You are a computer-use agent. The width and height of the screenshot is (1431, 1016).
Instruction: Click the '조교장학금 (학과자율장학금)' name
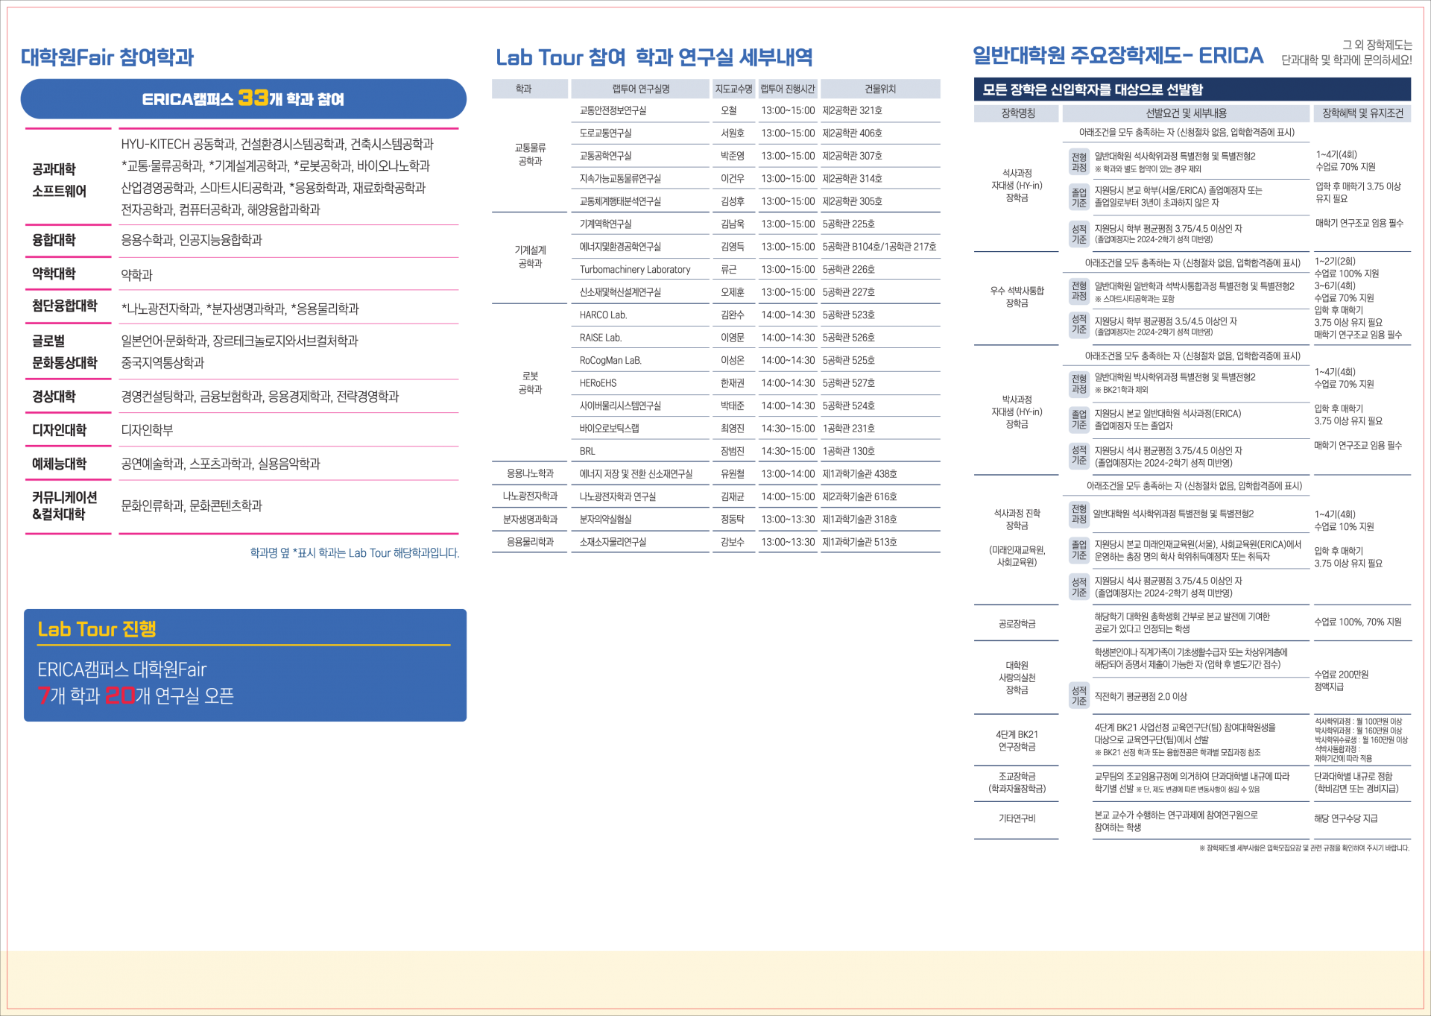[1017, 783]
